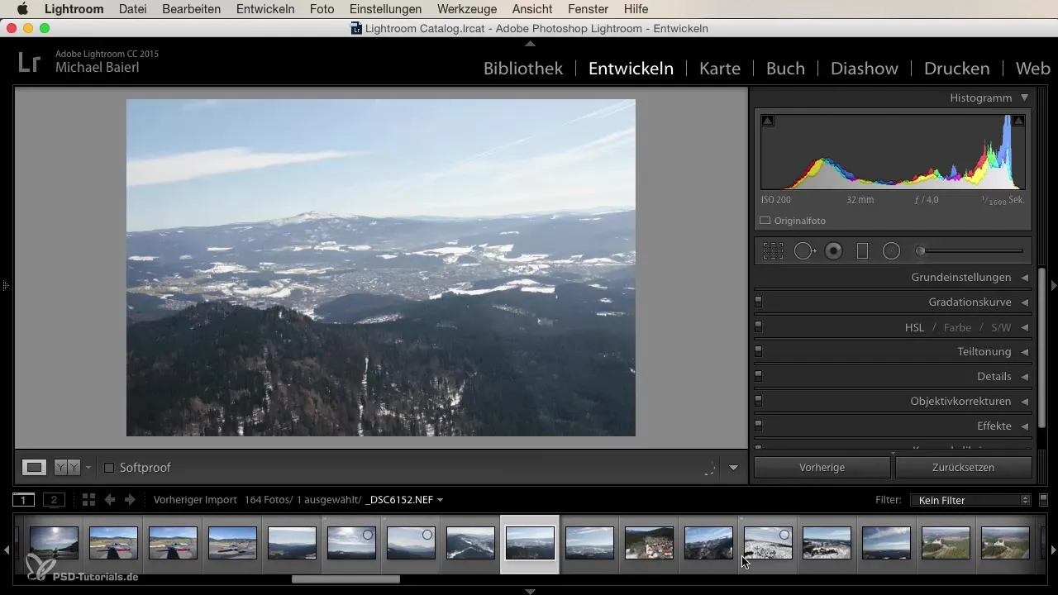
Task: Go forward with the right arrow
Action: pos(130,500)
